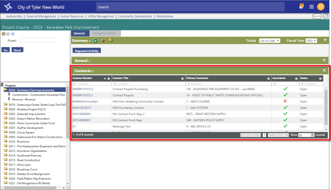Click the top Search bar
This screenshot has width=331, height=190.
click(190, 7)
